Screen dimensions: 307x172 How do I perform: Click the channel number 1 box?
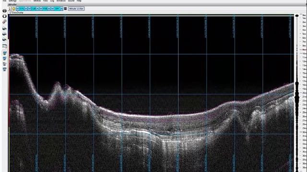(10, 9)
